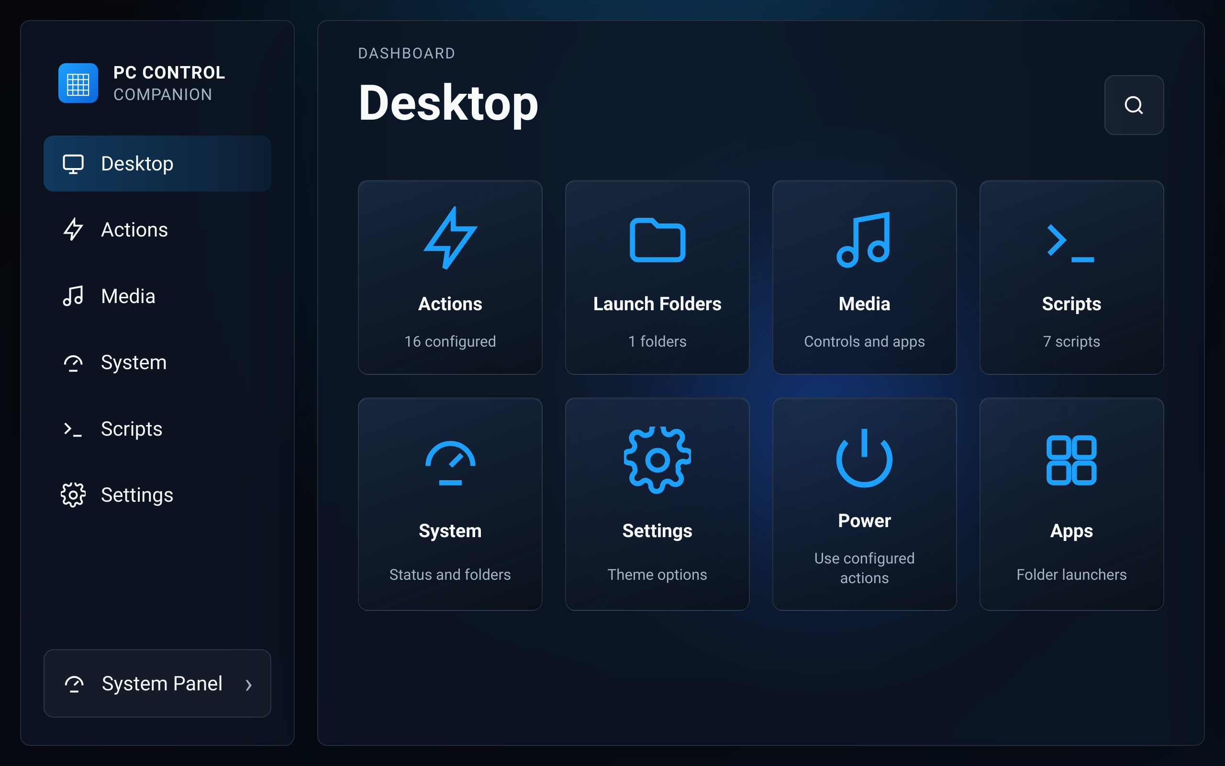Click the Scripts card title
The width and height of the screenshot is (1225, 766).
click(1071, 304)
